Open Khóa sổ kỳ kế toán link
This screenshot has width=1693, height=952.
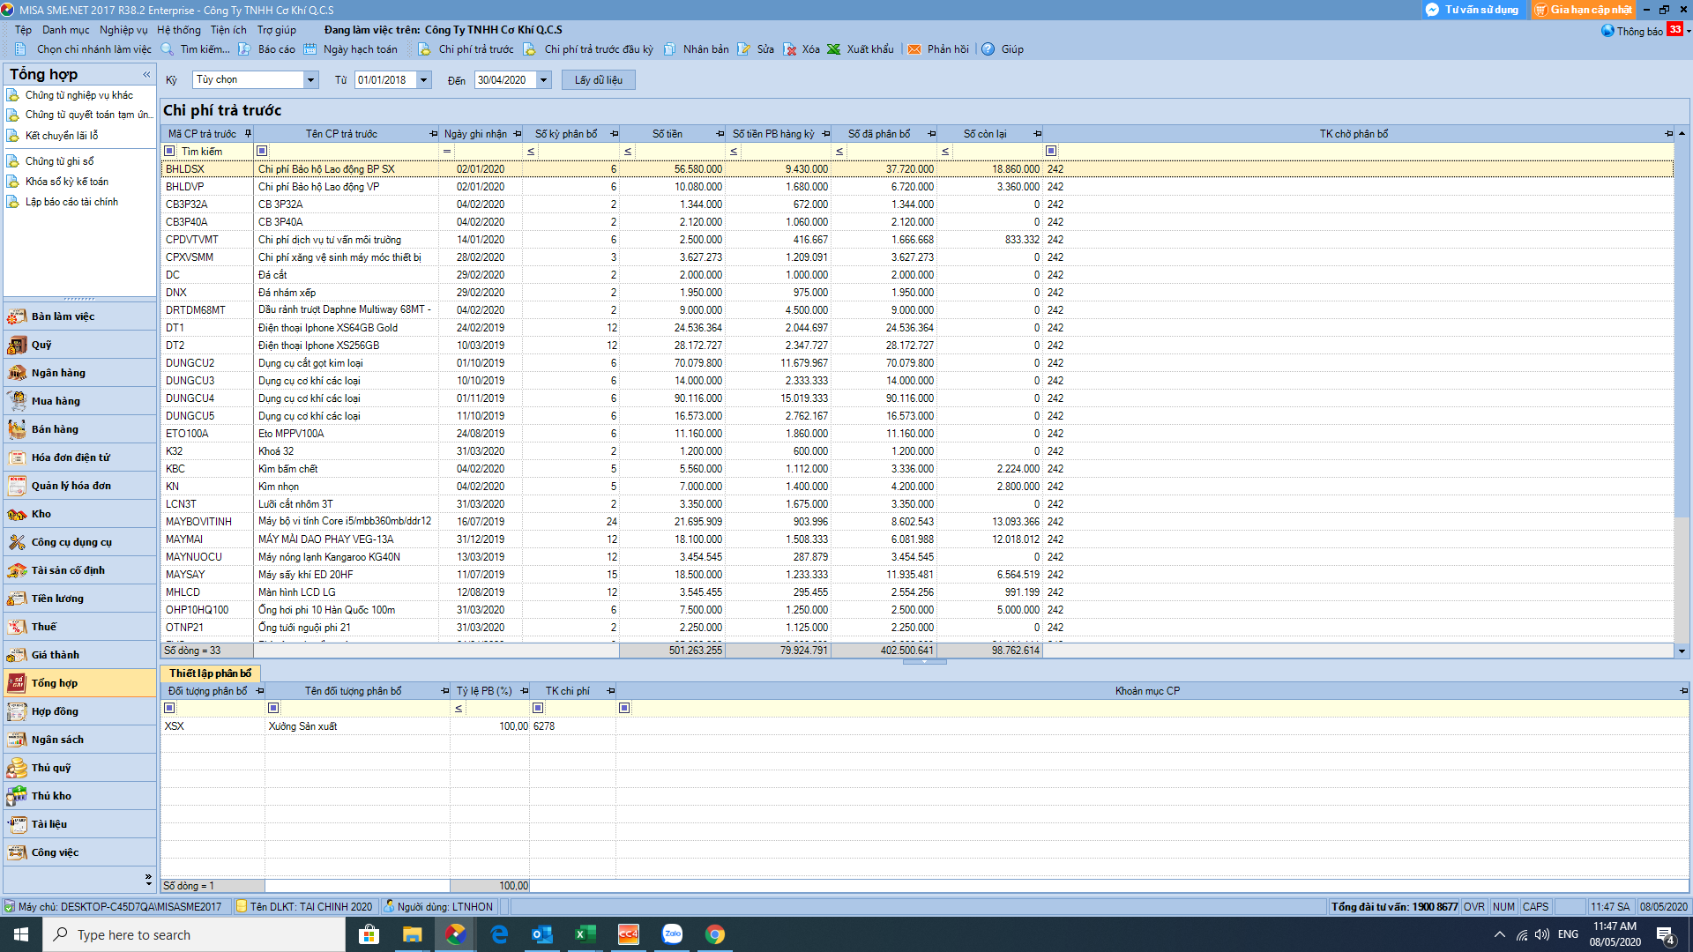pos(67,182)
